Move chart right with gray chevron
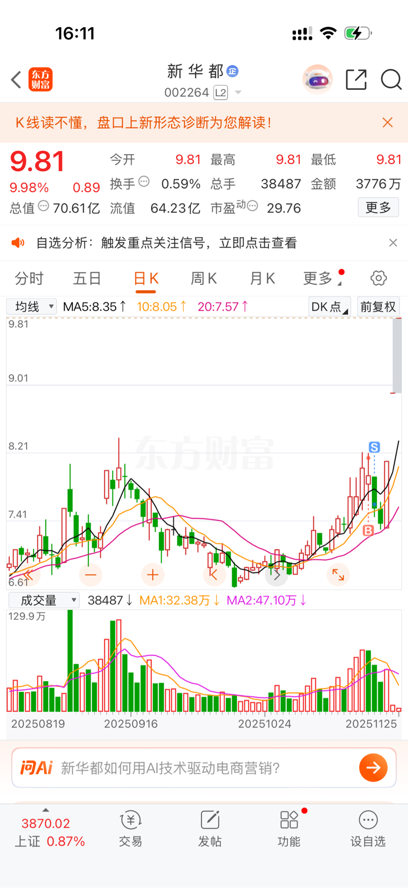 click(x=276, y=575)
